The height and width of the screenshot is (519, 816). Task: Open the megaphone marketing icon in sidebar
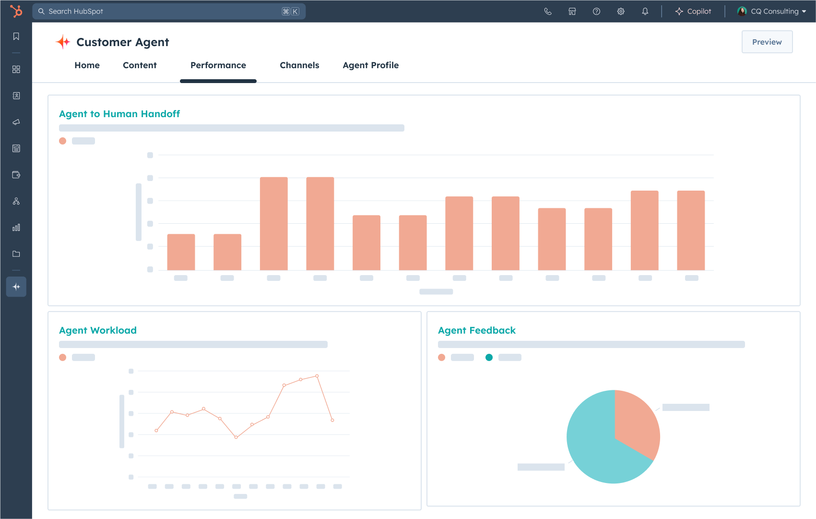pos(16,122)
